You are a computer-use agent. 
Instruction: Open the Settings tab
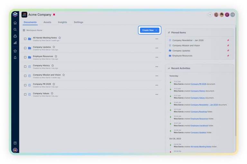click(78, 22)
